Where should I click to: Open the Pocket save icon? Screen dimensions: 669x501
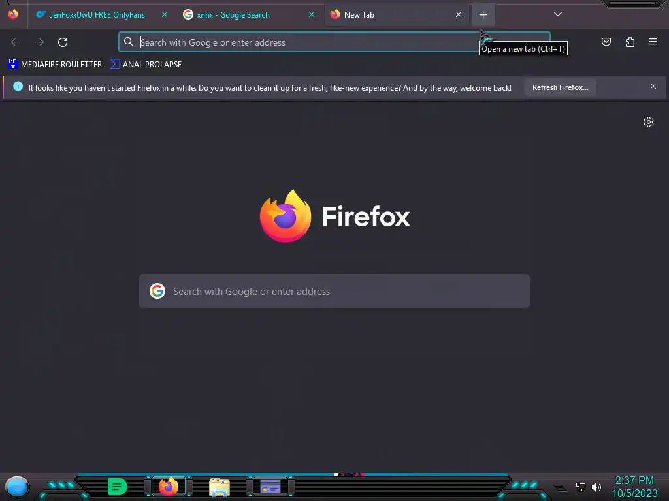pyautogui.click(x=606, y=42)
